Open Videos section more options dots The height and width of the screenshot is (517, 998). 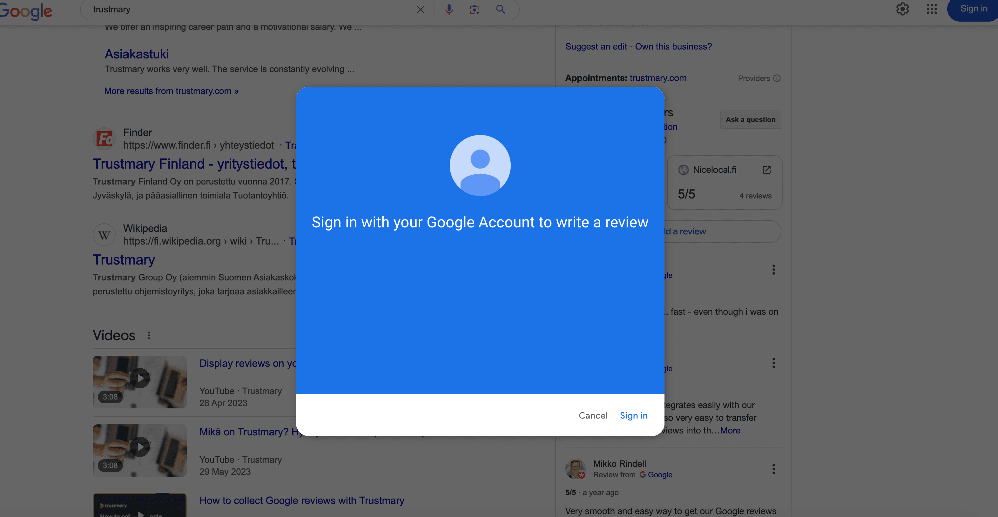(x=149, y=335)
